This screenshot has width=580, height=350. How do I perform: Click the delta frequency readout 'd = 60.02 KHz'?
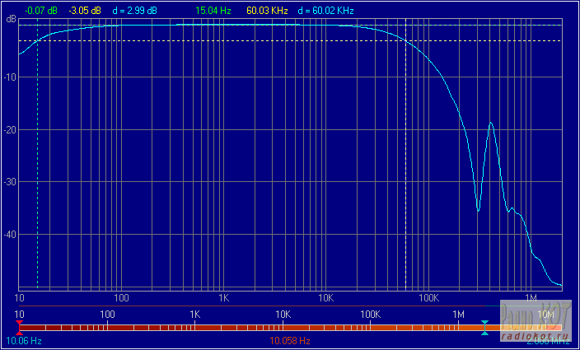[x=326, y=11]
